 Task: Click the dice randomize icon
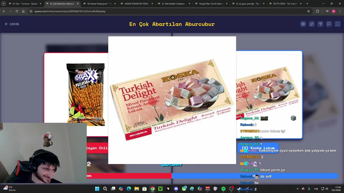pyautogui.click(x=312, y=24)
